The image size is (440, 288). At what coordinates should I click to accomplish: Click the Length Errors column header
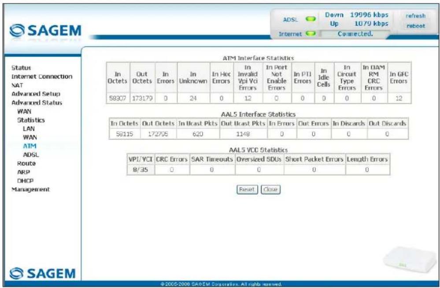tap(367, 159)
